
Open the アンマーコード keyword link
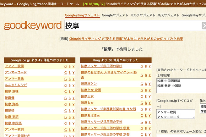point(16,73)
